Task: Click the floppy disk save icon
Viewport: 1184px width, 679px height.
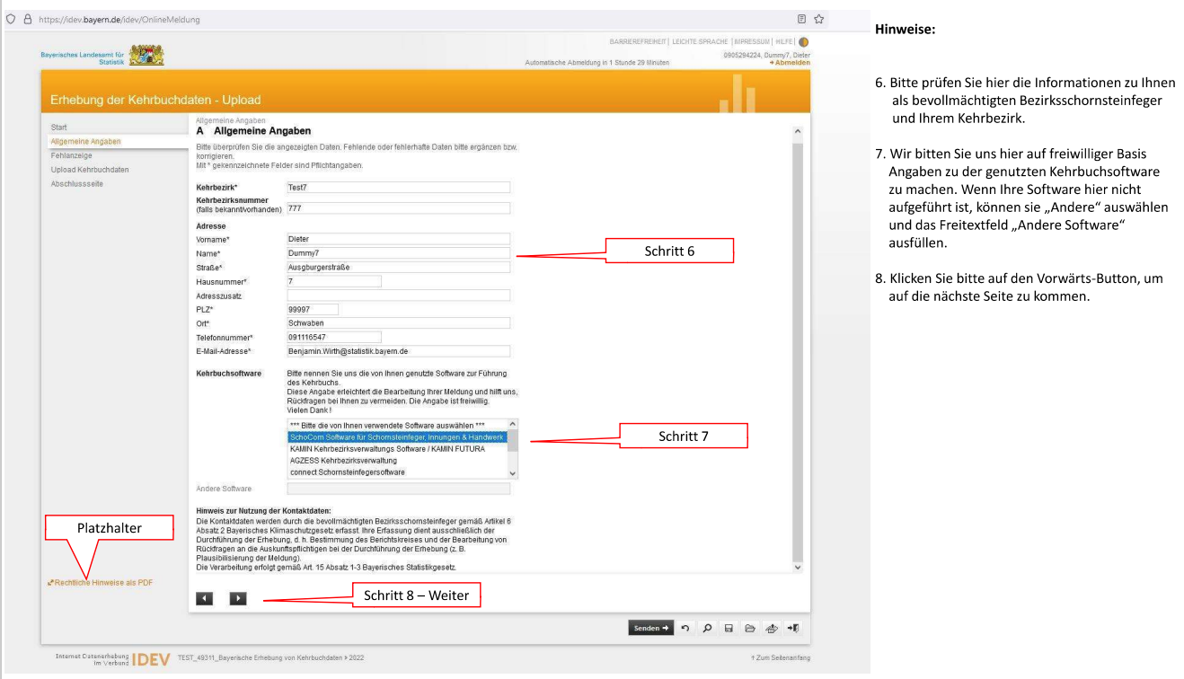Action: (x=729, y=628)
